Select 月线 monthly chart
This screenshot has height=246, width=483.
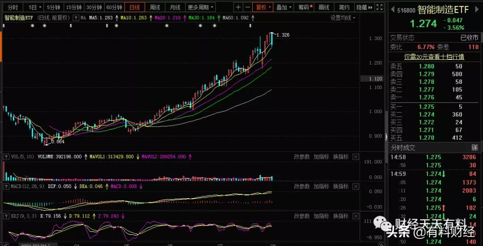point(175,7)
